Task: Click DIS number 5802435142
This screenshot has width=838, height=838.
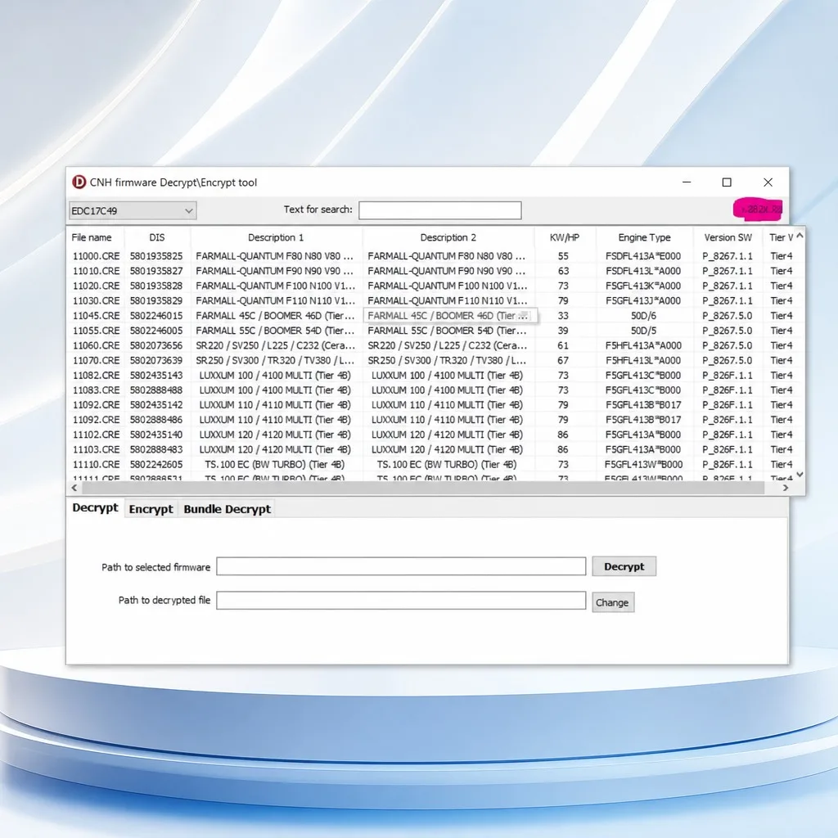Action: click(156, 405)
